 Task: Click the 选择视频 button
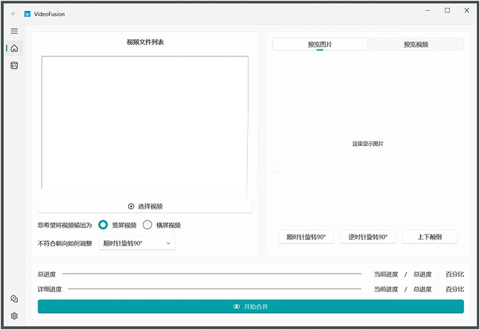pos(145,206)
